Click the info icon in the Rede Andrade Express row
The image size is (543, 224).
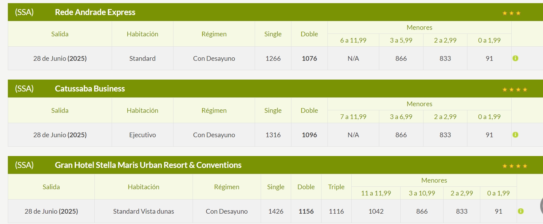coord(515,58)
